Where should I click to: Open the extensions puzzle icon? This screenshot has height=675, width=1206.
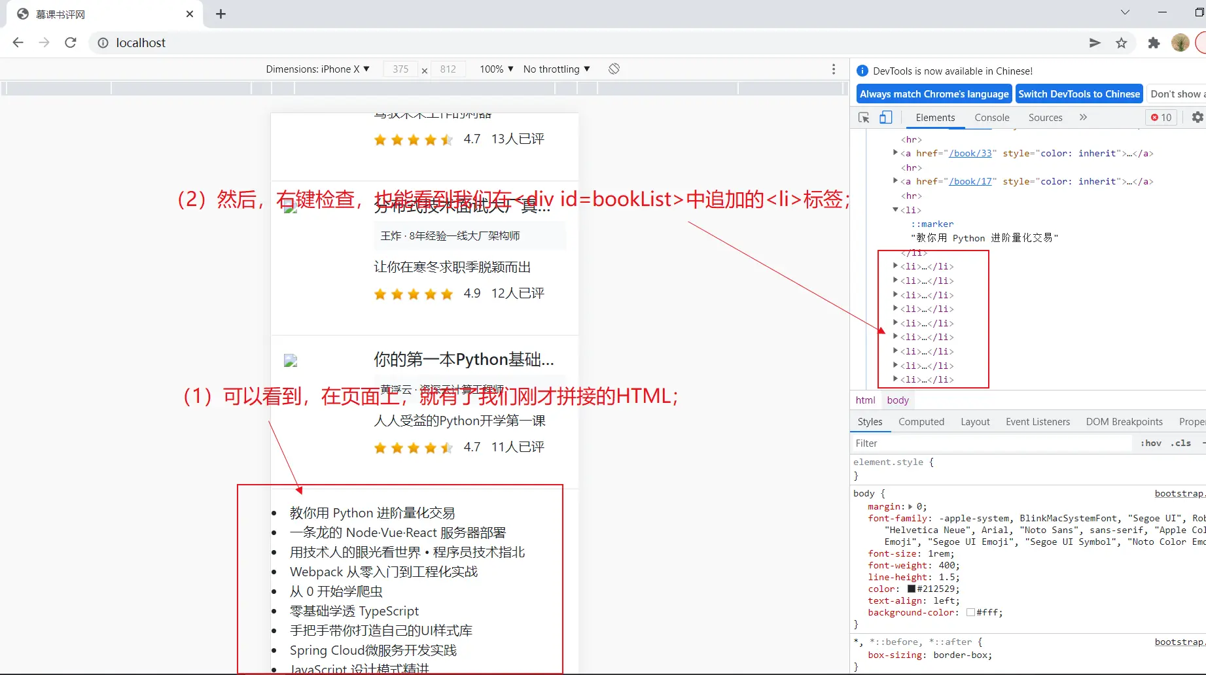(x=1154, y=43)
